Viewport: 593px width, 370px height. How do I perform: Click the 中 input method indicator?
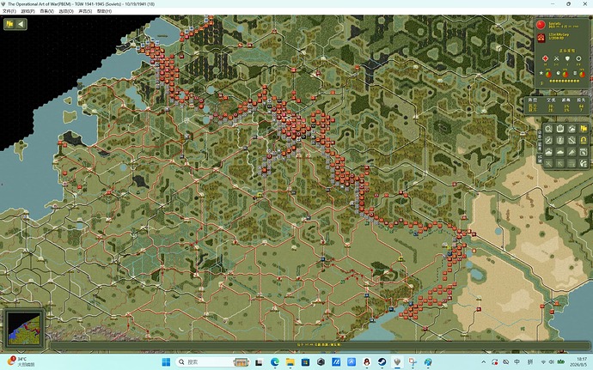tap(517, 362)
